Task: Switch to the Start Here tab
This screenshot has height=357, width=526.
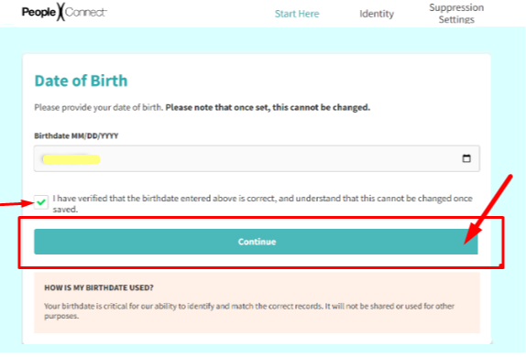Action: [297, 14]
